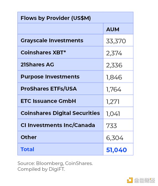Select the 51,040 total AUM value
The width and height of the screenshot is (158, 186).
tap(116, 150)
